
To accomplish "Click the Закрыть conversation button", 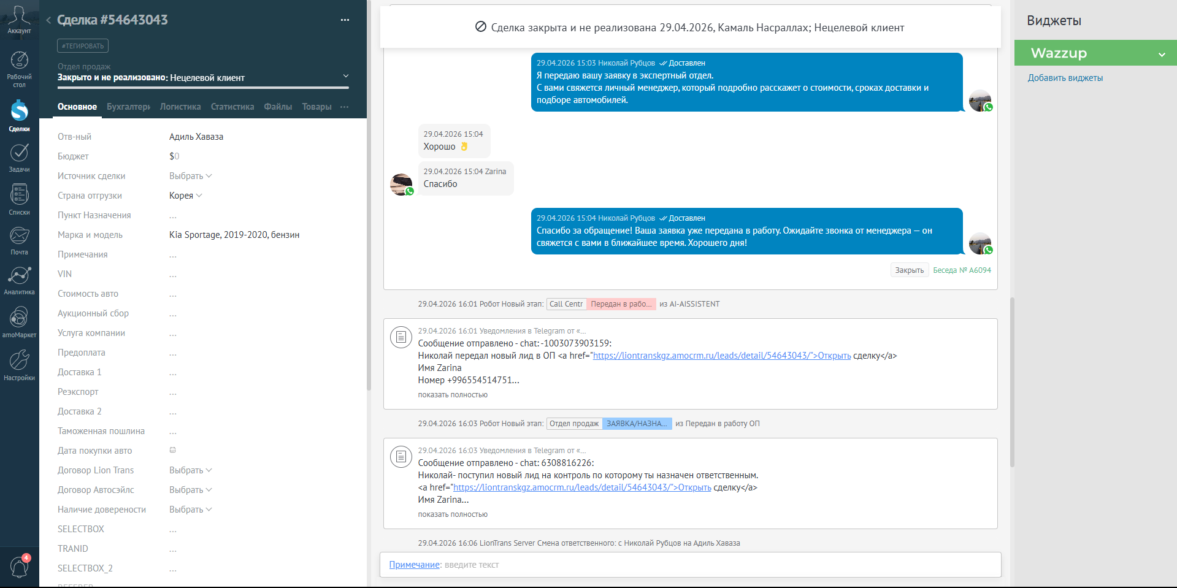I will 909,270.
